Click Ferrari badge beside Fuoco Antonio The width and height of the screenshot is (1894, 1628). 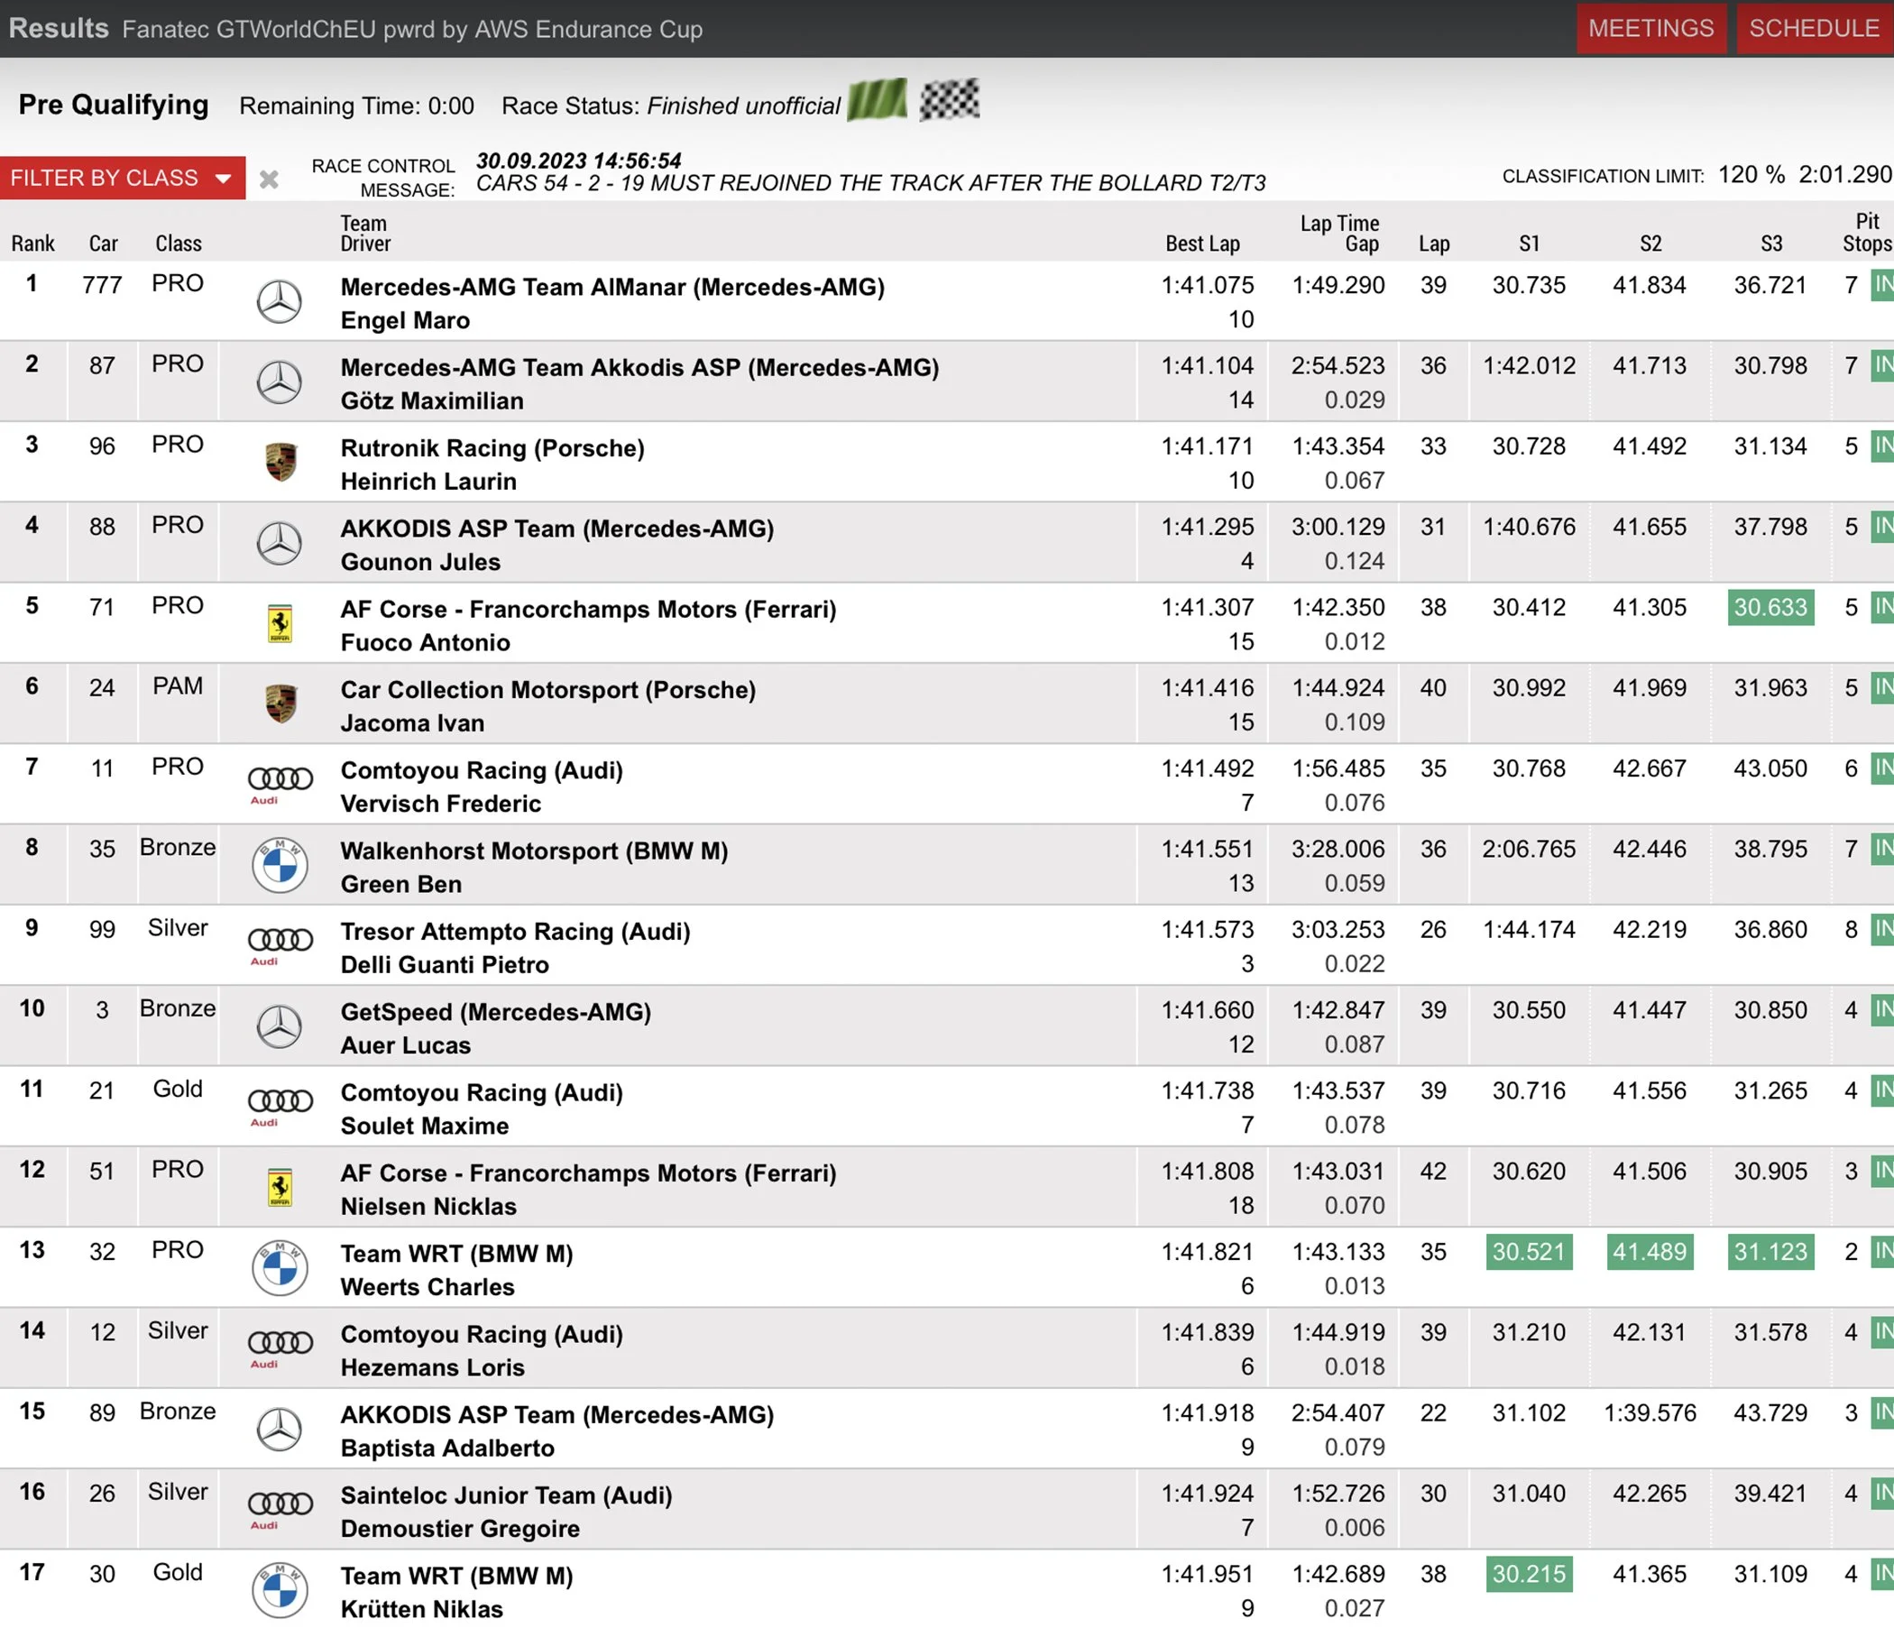pos(280,623)
